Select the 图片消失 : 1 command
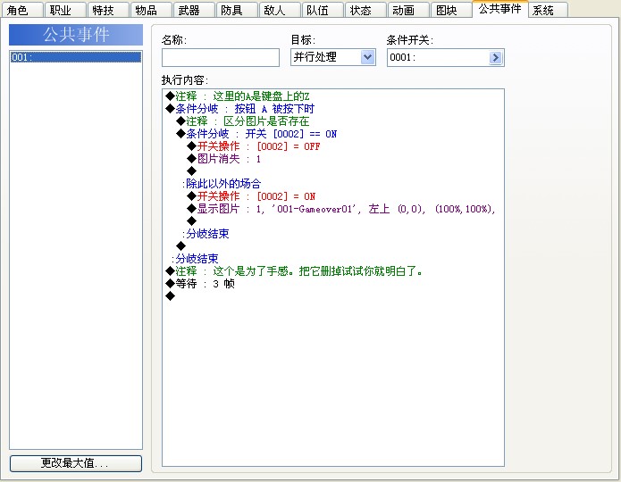The height and width of the screenshot is (482, 621). pos(223,159)
